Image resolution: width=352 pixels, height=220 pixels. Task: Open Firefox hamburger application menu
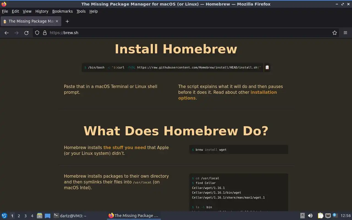coord(345,33)
